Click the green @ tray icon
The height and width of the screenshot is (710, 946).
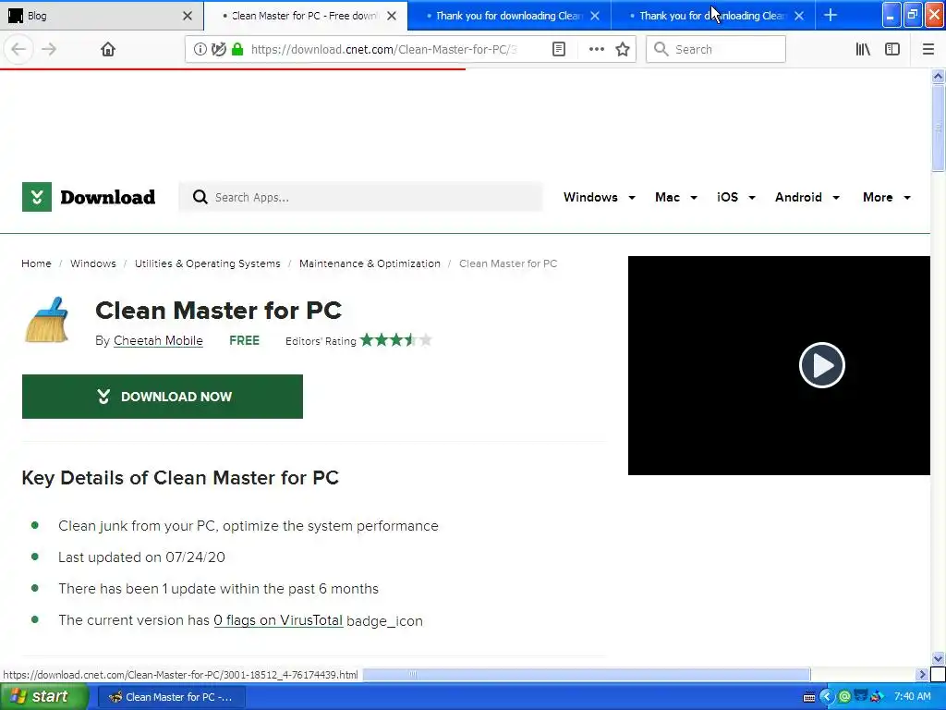point(844,697)
